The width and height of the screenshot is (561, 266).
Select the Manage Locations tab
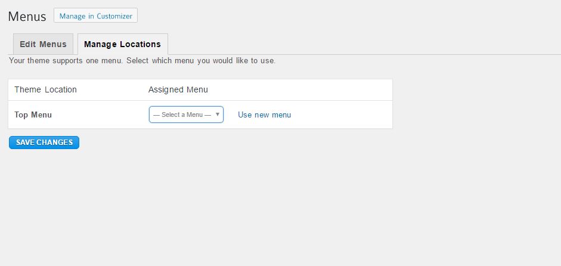(x=122, y=44)
